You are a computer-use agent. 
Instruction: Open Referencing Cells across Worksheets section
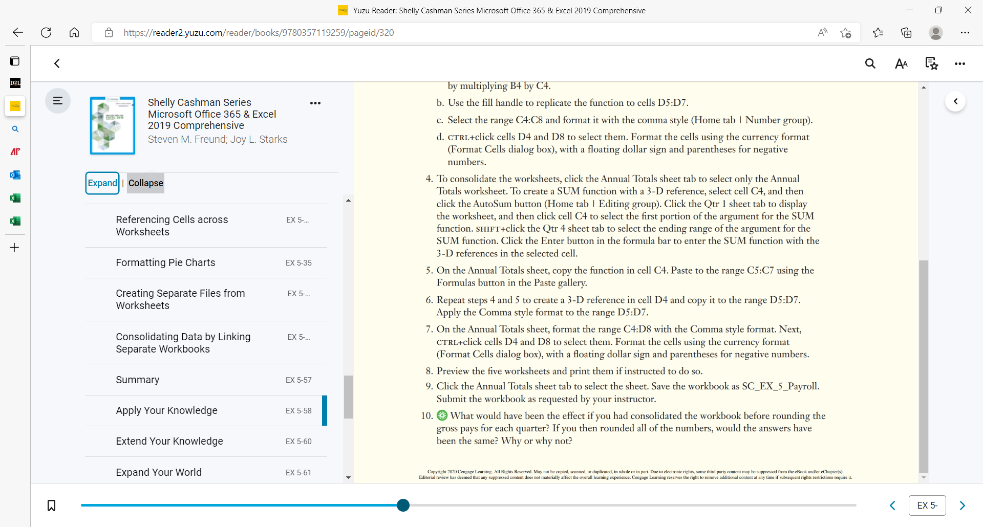point(206,226)
